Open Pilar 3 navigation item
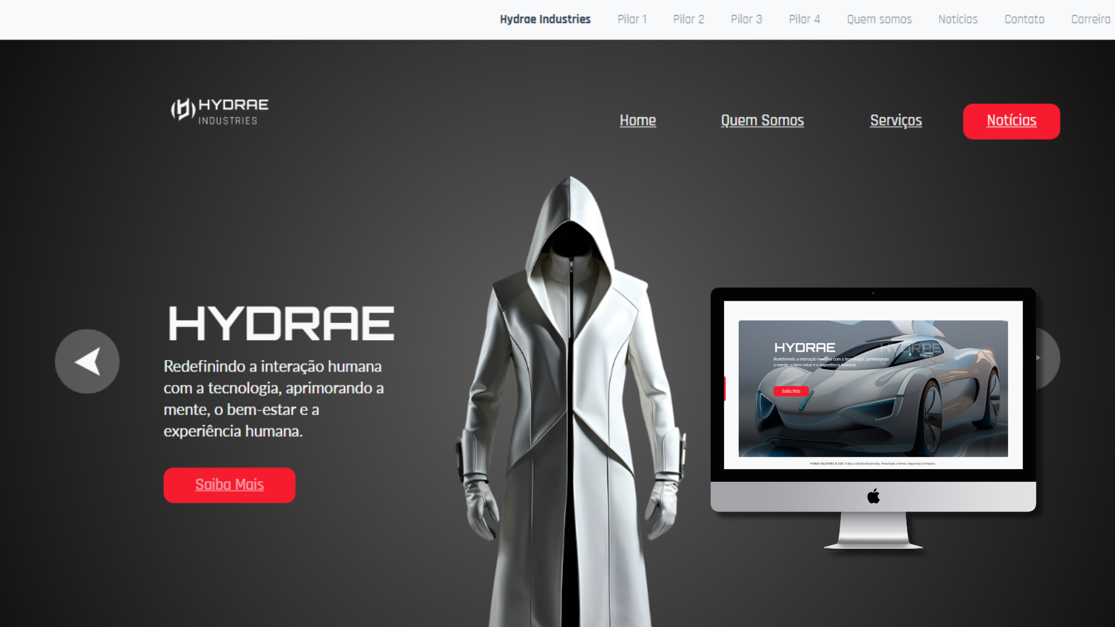 click(x=746, y=19)
